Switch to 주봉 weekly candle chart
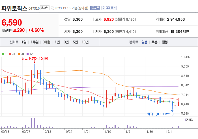Viewport: 198px width, 139px height. click(x=154, y=42)
